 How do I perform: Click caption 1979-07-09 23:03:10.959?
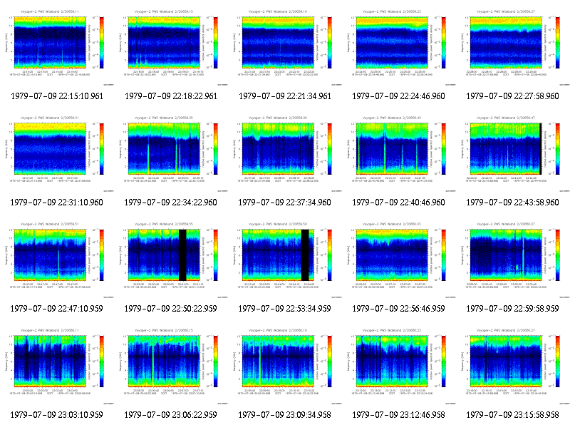pos(57,415)
